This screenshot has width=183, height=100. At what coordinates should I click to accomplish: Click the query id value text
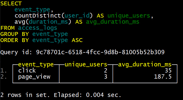(100, 52)
